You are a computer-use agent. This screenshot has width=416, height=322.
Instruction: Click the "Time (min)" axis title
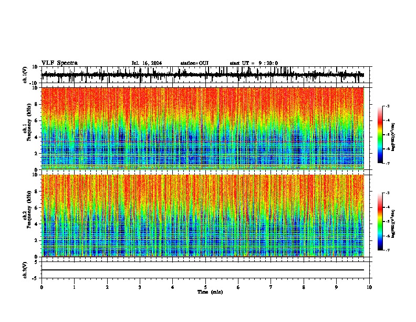(210, 292)
